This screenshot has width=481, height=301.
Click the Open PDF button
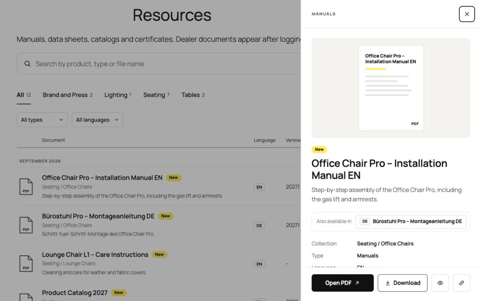342,283
